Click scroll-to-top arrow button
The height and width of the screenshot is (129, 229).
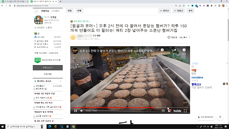click(220, 117)
